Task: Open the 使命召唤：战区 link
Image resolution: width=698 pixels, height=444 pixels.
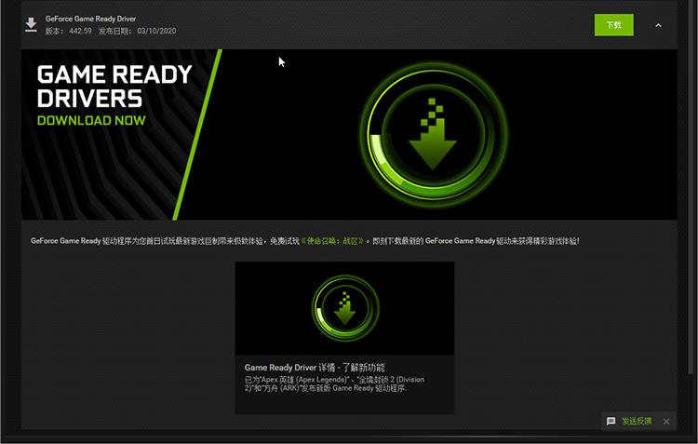Action: 332,241
